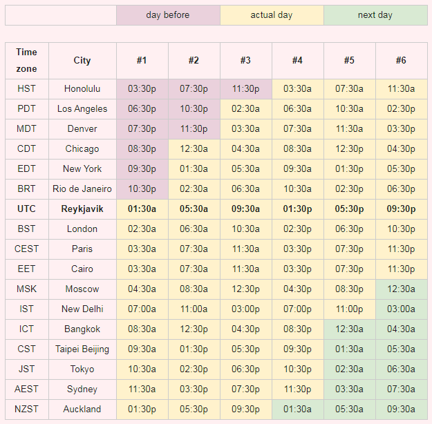
Task: Select the Rio de Janeiro city cell
Action: click(x=82, y=189)
